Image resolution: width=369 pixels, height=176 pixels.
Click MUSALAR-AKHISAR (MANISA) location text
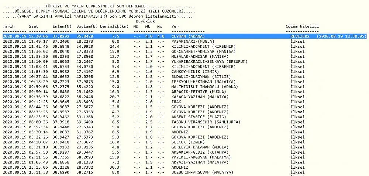(x=200, y=57)
